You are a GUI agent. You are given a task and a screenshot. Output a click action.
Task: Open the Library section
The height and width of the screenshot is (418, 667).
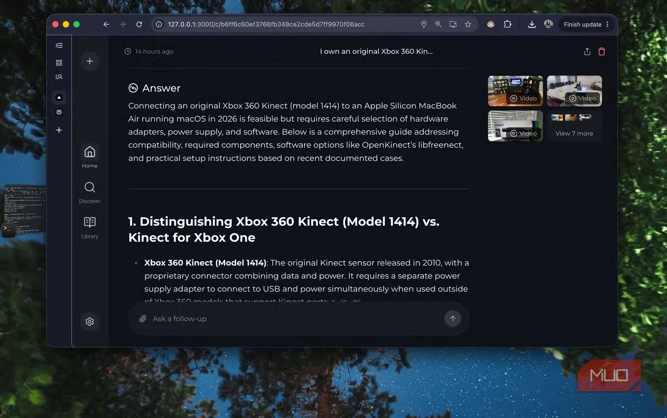[90, 228]
